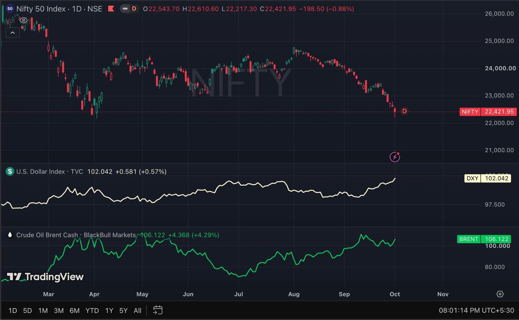The height and width of the screenshot is (320, 519).
Task: Click the U.S. Dollar Index · TVC label
Action: point(50,171)
